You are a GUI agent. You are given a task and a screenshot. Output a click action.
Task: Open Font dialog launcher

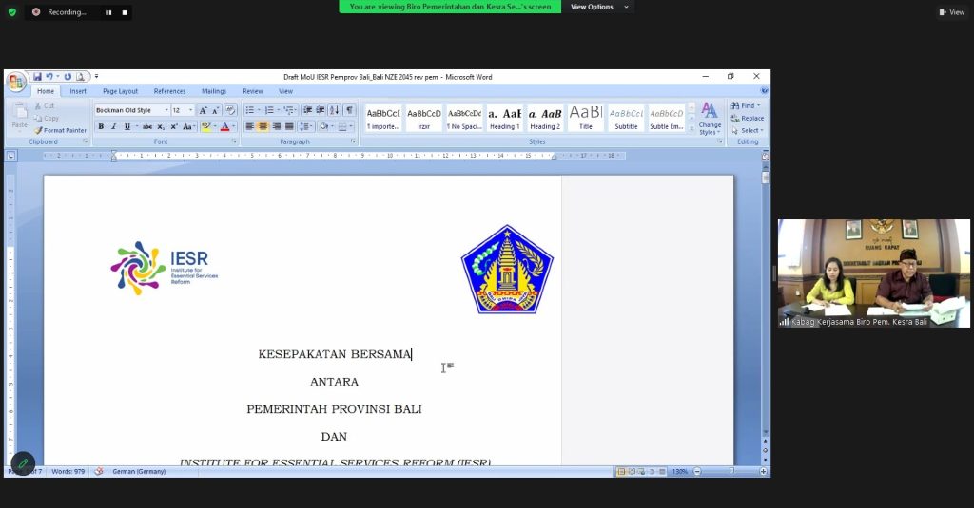click(x=234, y=141)
